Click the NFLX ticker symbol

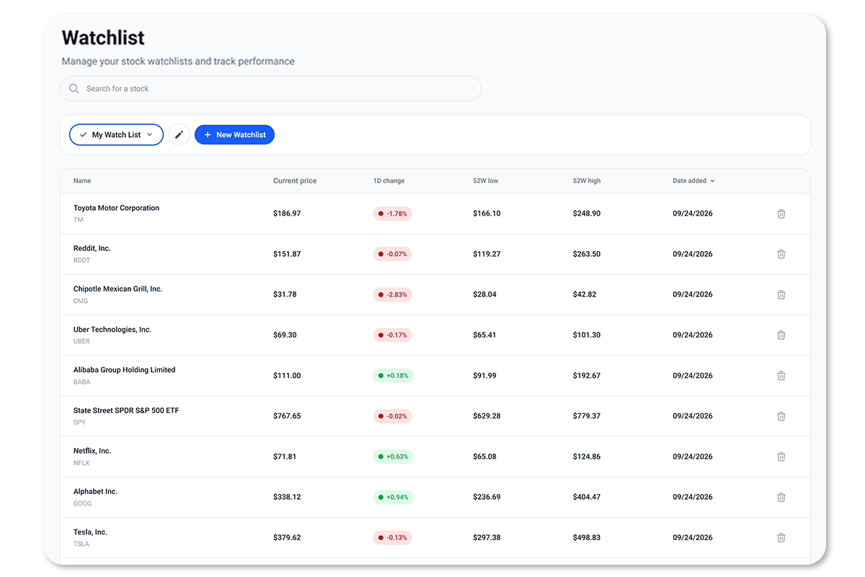pos(81,463)
